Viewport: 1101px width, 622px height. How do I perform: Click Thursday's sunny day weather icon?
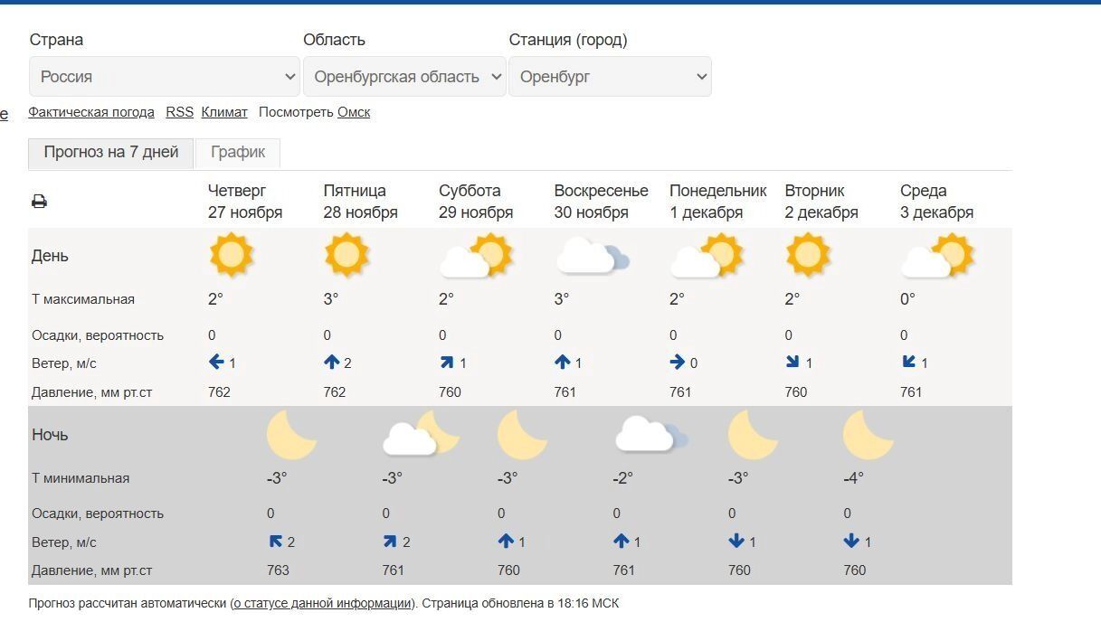click(x=231, y=255)
